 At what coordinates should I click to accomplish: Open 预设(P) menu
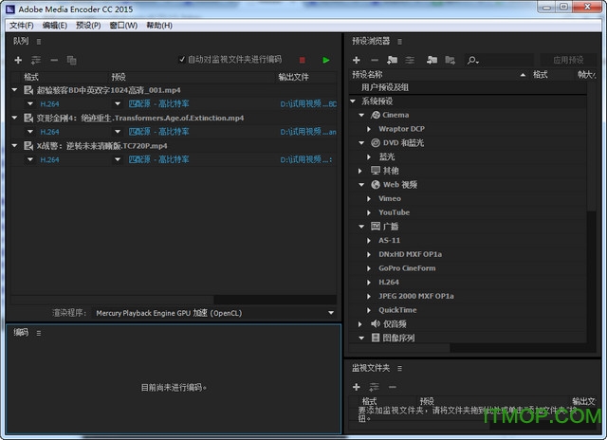tap(88, 26)
